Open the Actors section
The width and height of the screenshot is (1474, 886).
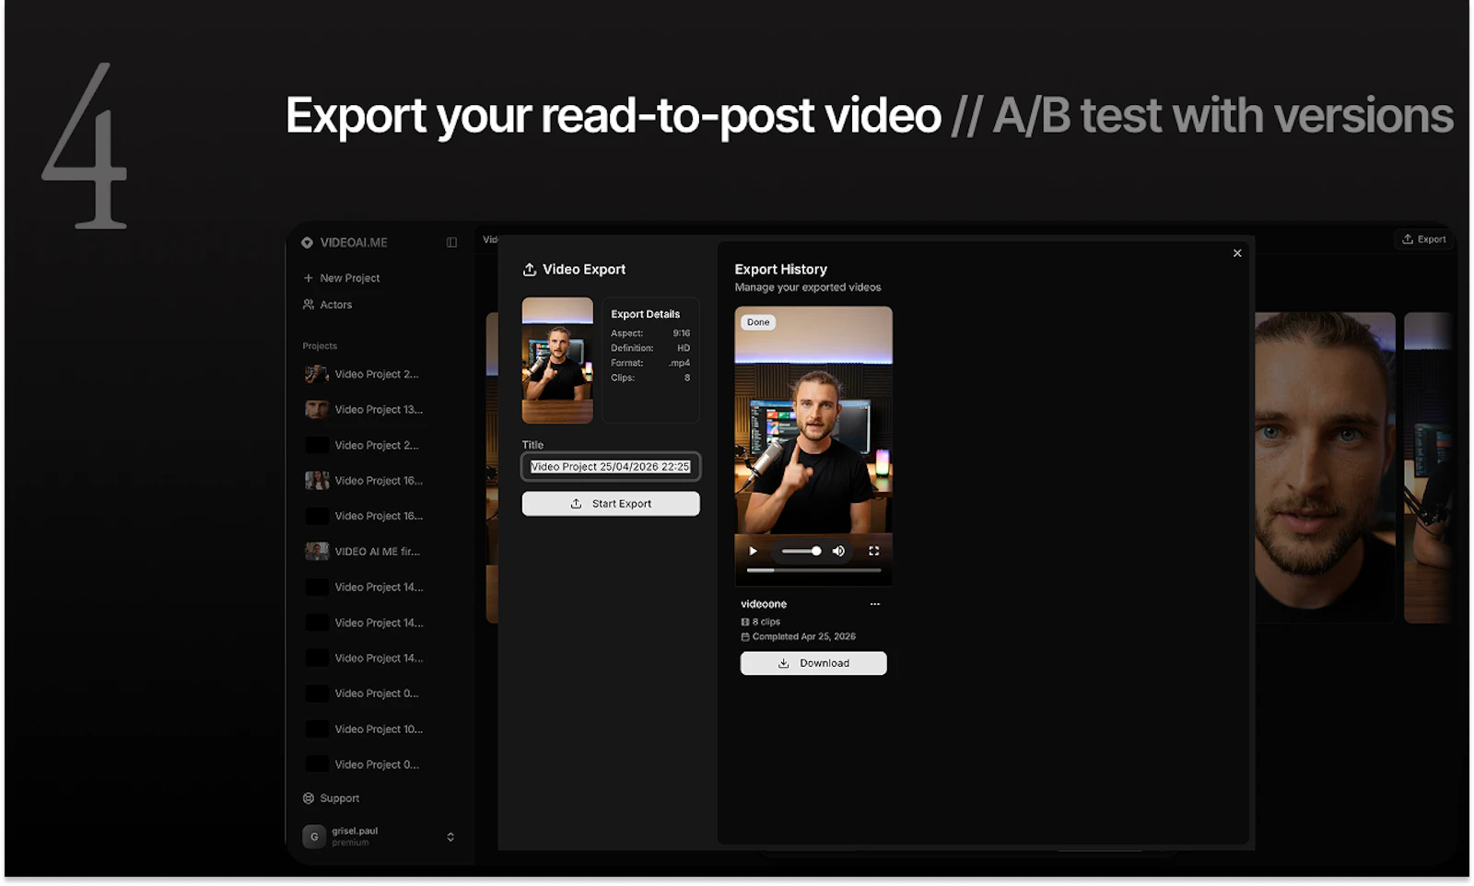point(334,304)
